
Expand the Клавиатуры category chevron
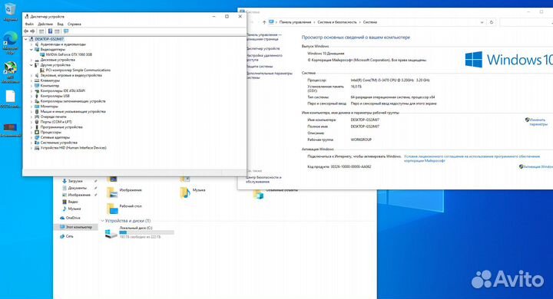pyautogui.click(x=31, y=80)
